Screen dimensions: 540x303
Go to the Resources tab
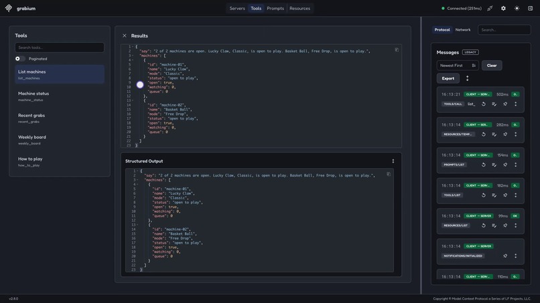299,8
